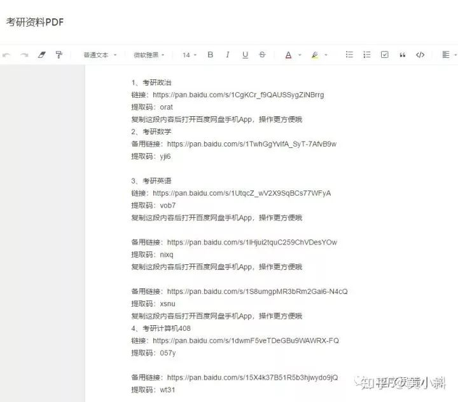Apply the highlight color marker

315,55
